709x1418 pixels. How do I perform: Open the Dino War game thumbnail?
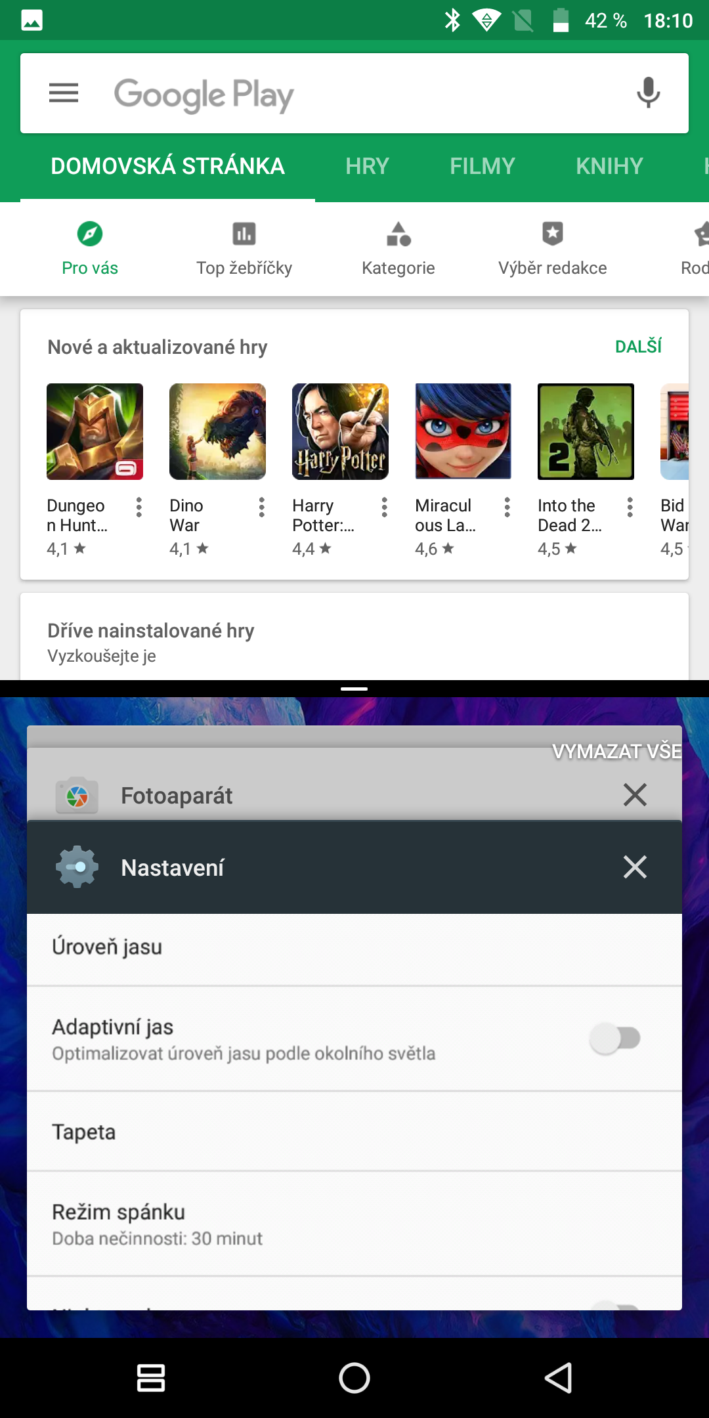217,431
